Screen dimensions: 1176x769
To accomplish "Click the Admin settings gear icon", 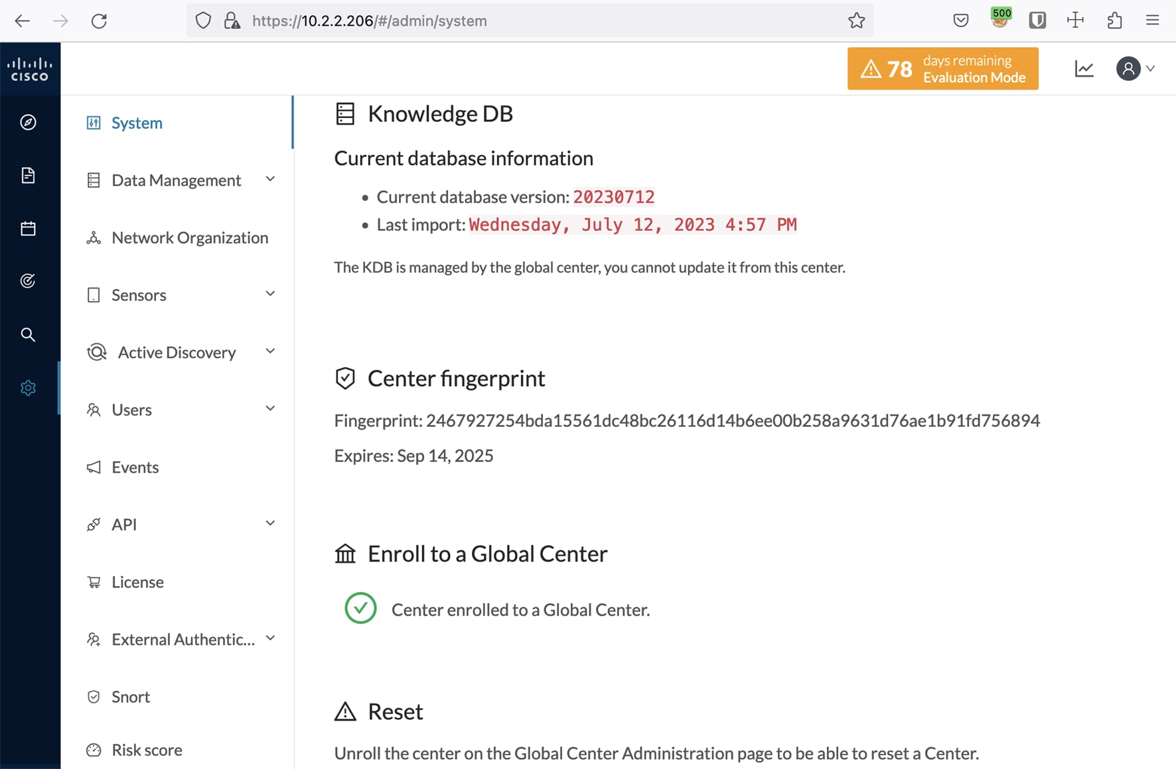I will (28, 388).
